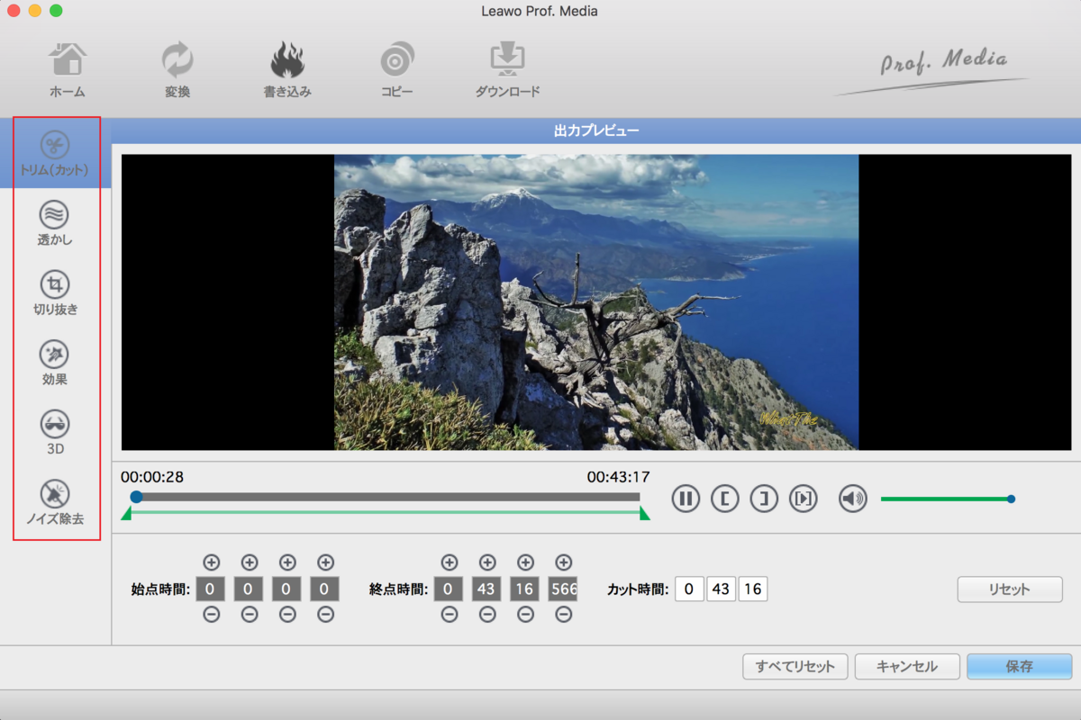Click the 終点時間 milliseconds field showing 566
1081x720 pixels.
click(x=562, y=589)
